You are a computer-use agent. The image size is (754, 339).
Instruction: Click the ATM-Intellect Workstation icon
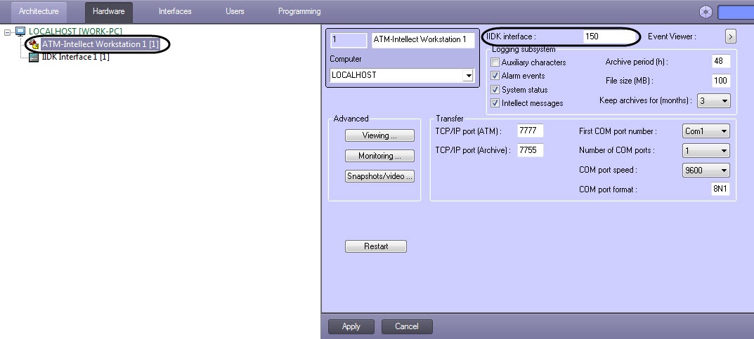coord(34,45)
